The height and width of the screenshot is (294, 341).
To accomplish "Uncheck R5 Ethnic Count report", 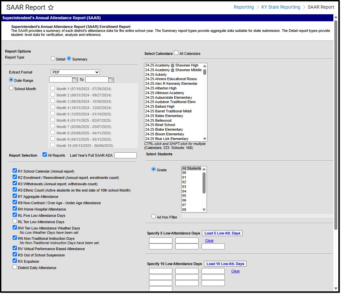I will 15,190.
